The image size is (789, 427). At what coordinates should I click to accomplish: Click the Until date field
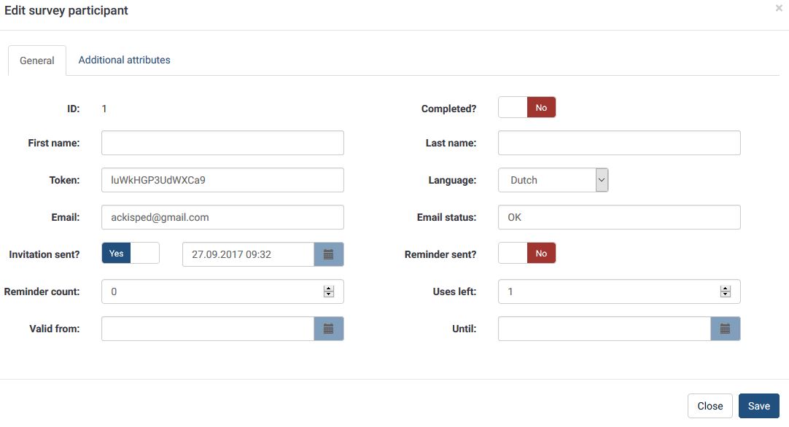(605, 329)
